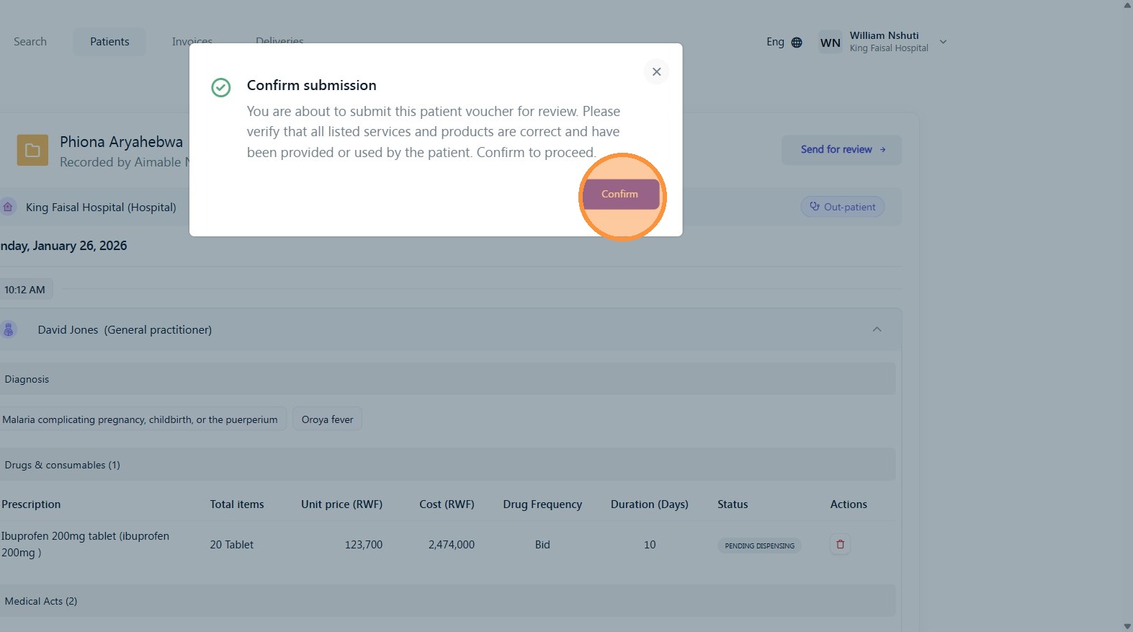The width and height of the screenshot is (1133, 632).
Task: Delete the Ibuprofen prescription with trash icon
Action: pyautogui.click(x=840, y=545)
